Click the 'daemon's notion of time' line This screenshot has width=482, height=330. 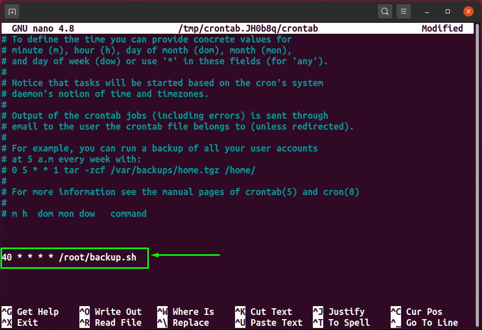(105, 94)
